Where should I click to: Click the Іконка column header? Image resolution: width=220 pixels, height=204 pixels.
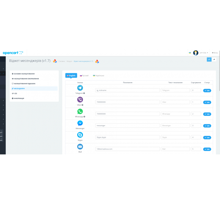point(80,83)
